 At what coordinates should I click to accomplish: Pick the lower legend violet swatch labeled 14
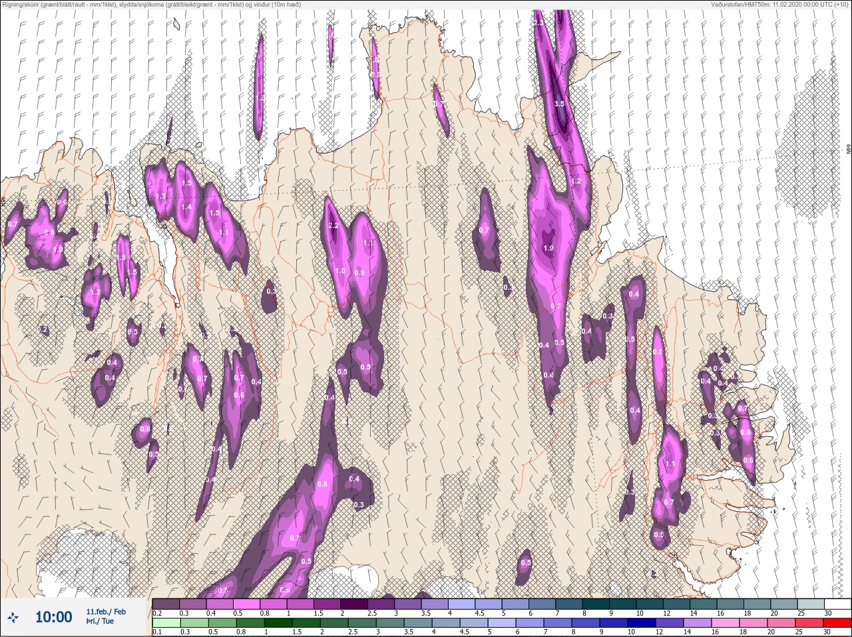(698, 623)
